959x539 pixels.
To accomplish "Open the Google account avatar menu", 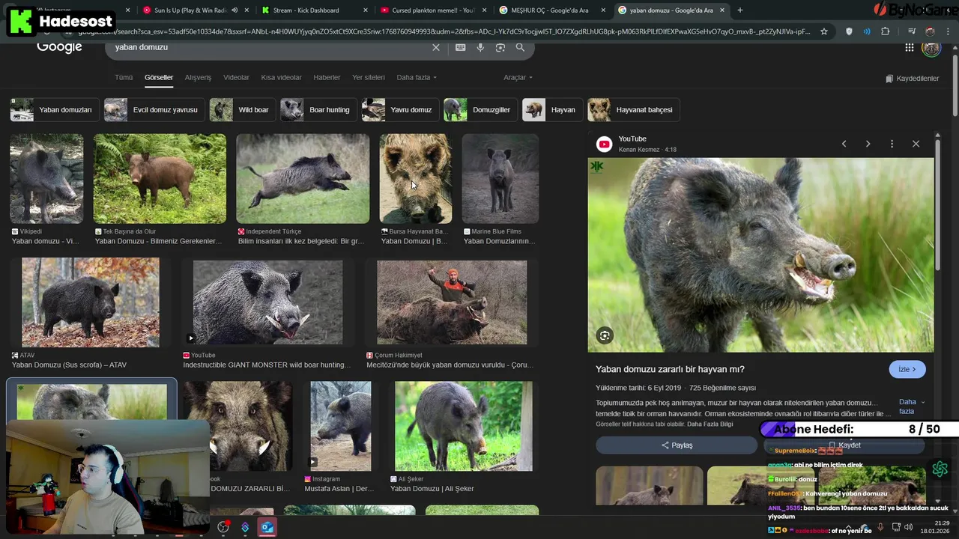I will point(931,48).
